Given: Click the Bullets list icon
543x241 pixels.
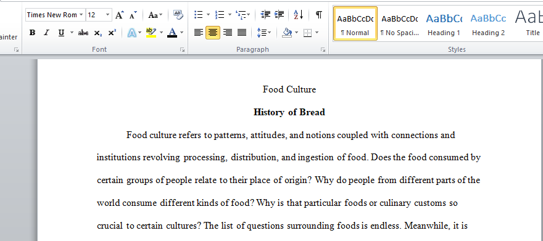Looking at the screenshot, I should pos(199,15).
